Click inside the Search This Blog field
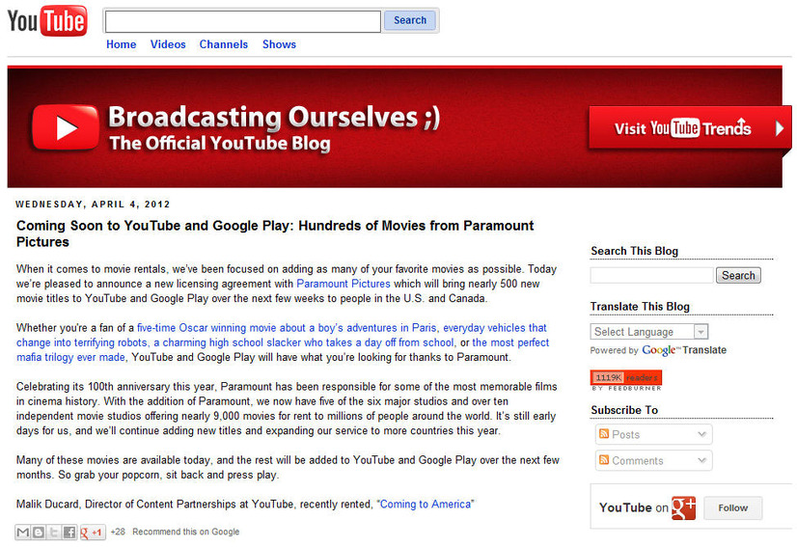This screenshot has height=547, width=797. pos(651,276)
